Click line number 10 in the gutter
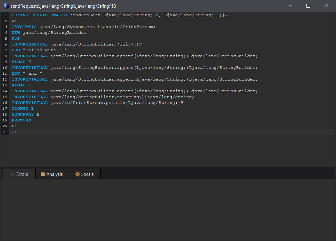Image resolution: width=336 pixels, height=241 pixels. pos(4,67)
